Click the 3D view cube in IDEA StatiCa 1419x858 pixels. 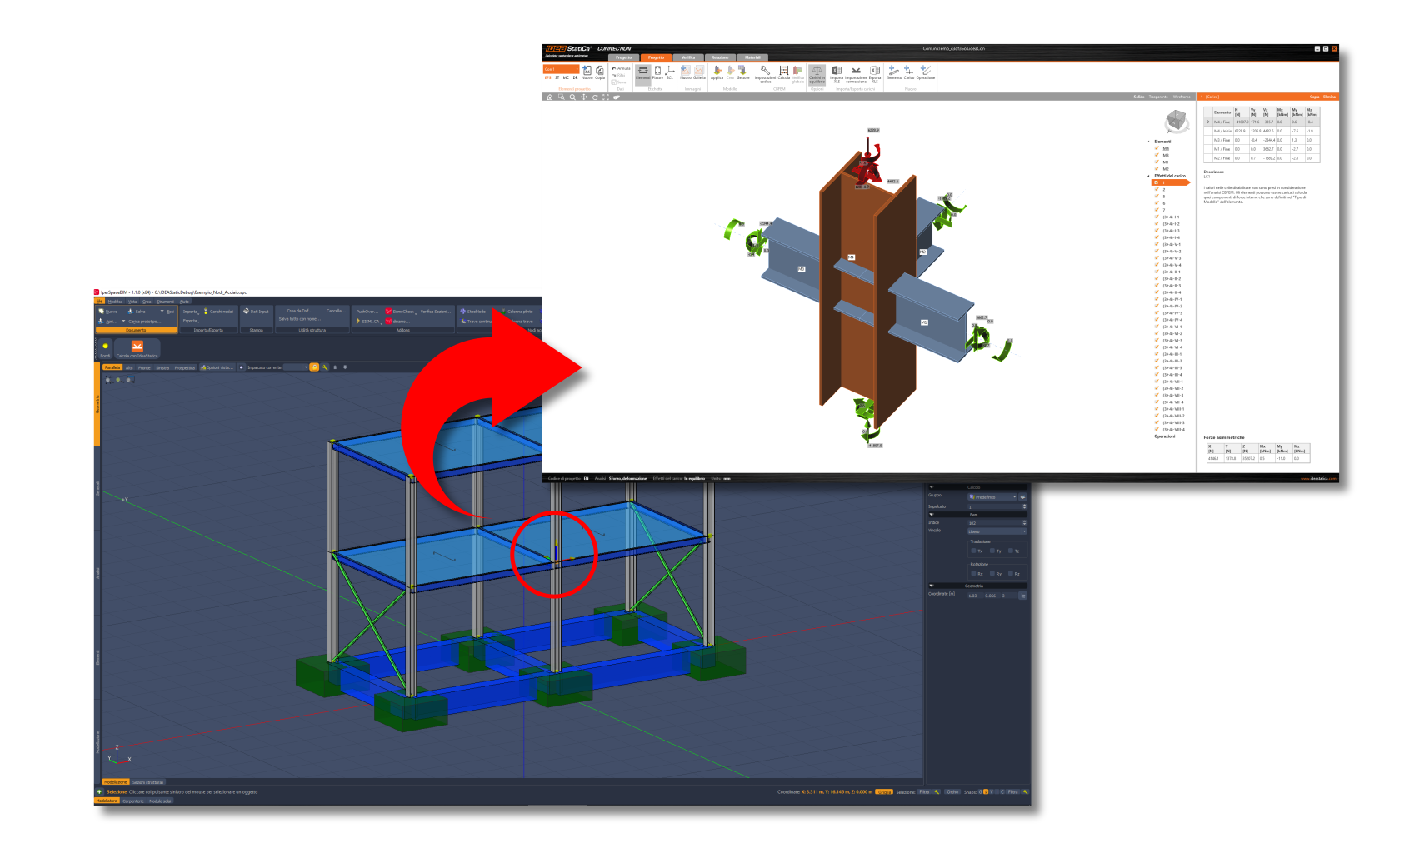[x=1177, y=122]
